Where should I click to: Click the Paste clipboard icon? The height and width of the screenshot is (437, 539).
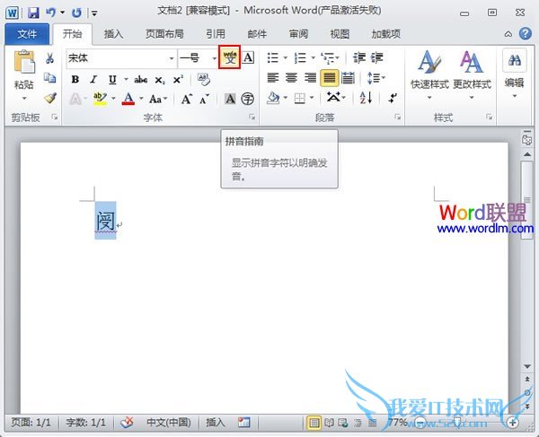tap(24, 62)
